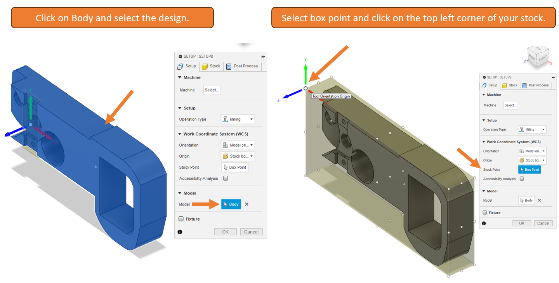Click the blue Z axis arrow at stock corner
This screenshot has height=283, width=559.
click(x=293, y=93)
